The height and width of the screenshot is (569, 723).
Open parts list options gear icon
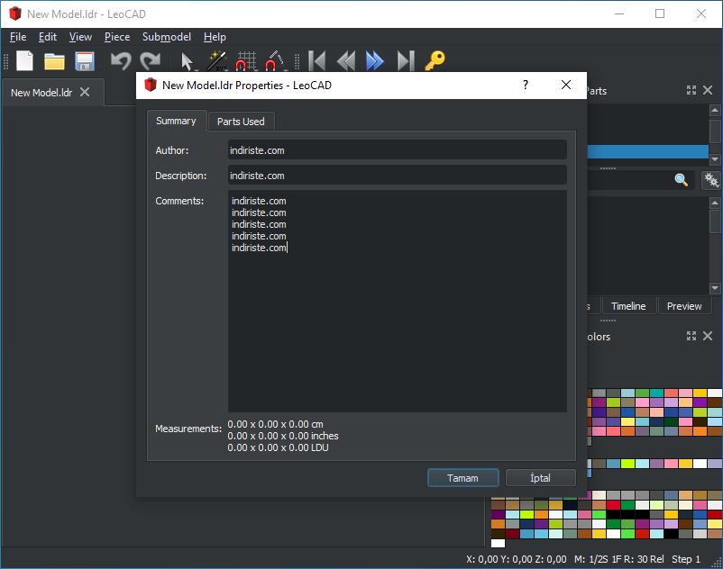click(x=711, y=180)
